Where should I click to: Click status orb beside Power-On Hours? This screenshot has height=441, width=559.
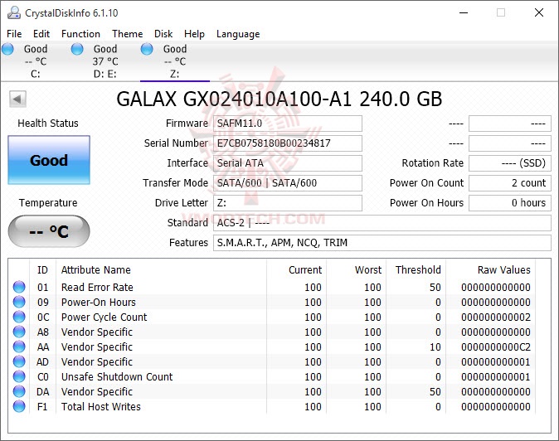tap(19, 302)
